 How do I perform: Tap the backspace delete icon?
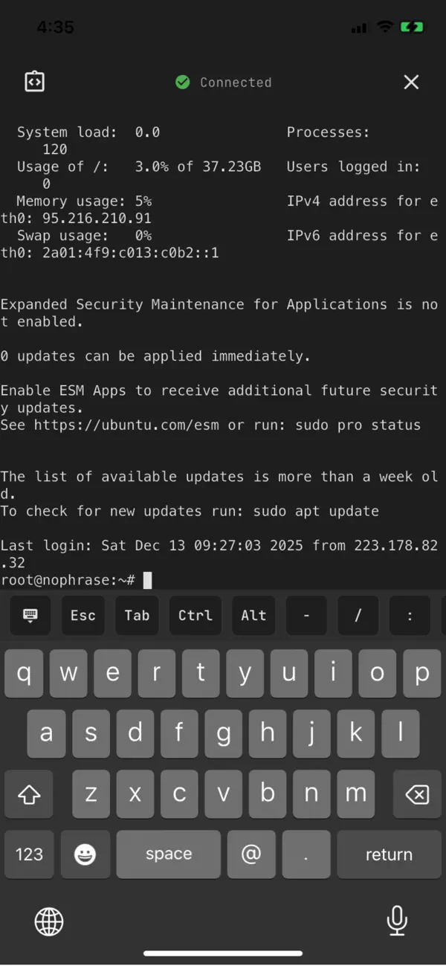(x=417, y=794)
